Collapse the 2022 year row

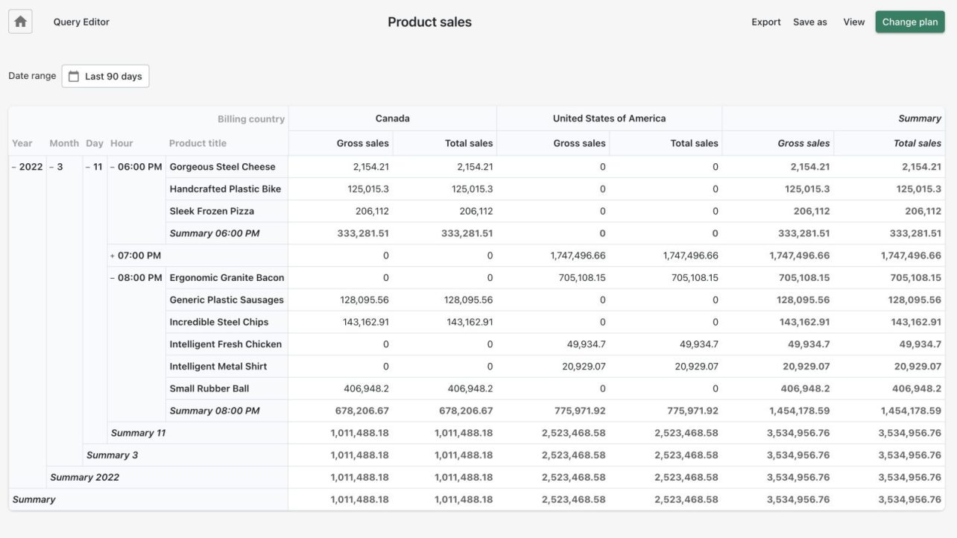point(15,167)
